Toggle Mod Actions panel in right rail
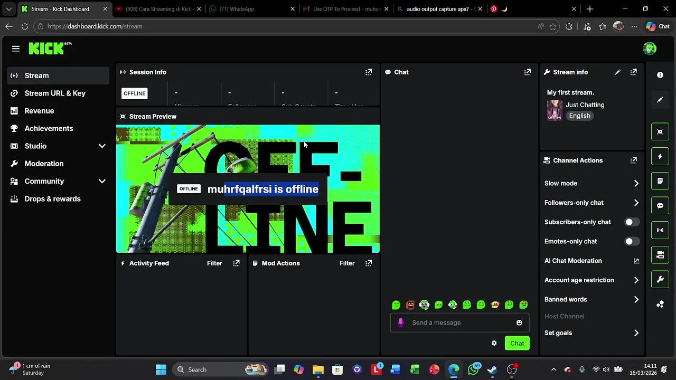The height and width of the screenshot is (380, 676). [x=660, y=181]
